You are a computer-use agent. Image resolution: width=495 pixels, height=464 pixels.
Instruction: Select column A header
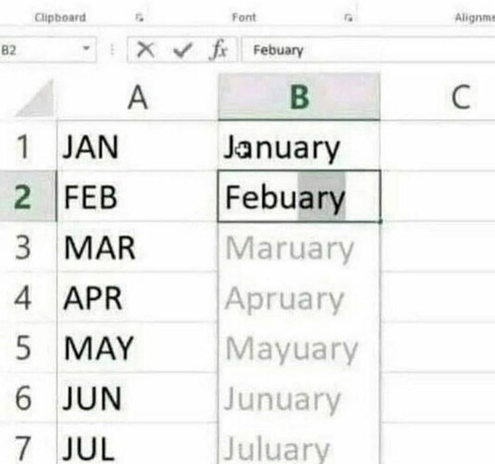point(137,97)
